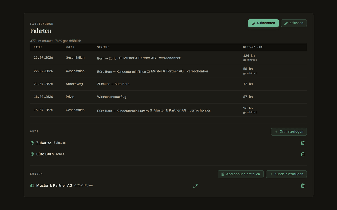Start recording a trip with Aufnehmen

pyautogui.click(x=263, y=23)
